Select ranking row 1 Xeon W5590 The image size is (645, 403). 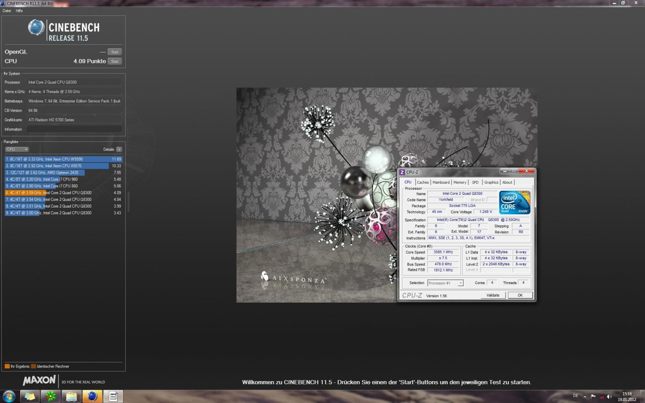pos(63,159)
